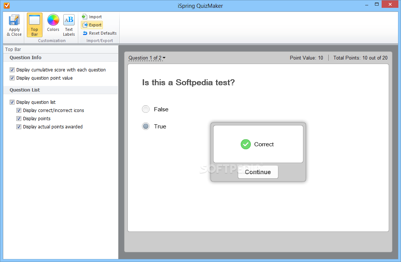Click the Customization group label

pyautogui.click(x=52, y=41)
